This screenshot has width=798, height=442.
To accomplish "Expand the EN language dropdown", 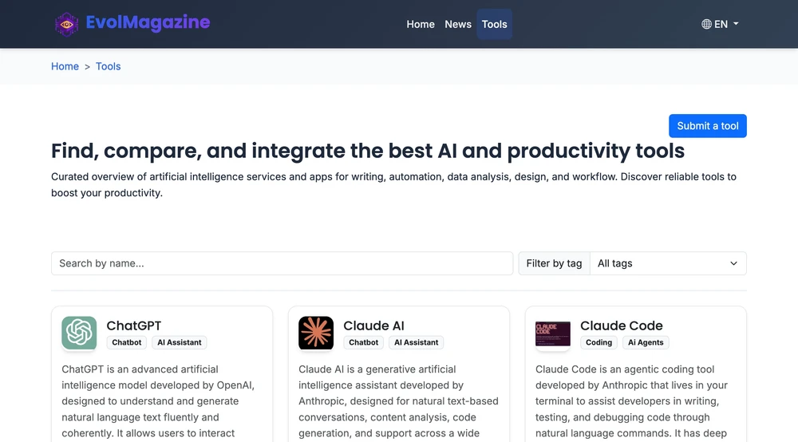I will coord(720,24).
